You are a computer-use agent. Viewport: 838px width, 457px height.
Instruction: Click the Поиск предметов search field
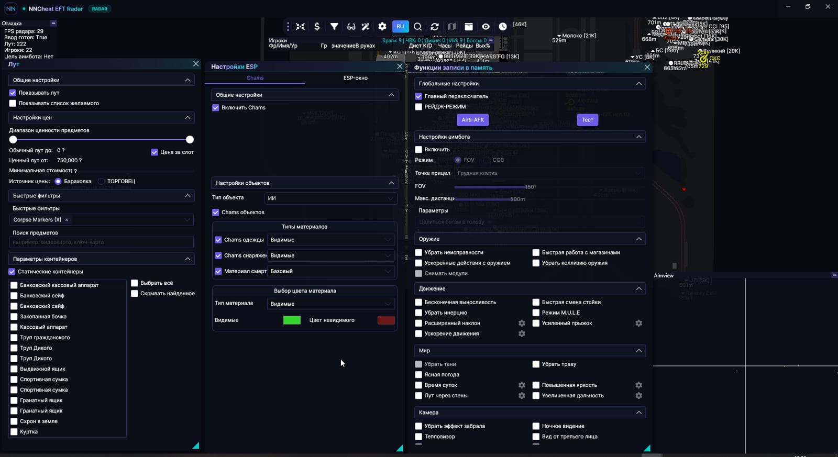(x=102, y=242)
